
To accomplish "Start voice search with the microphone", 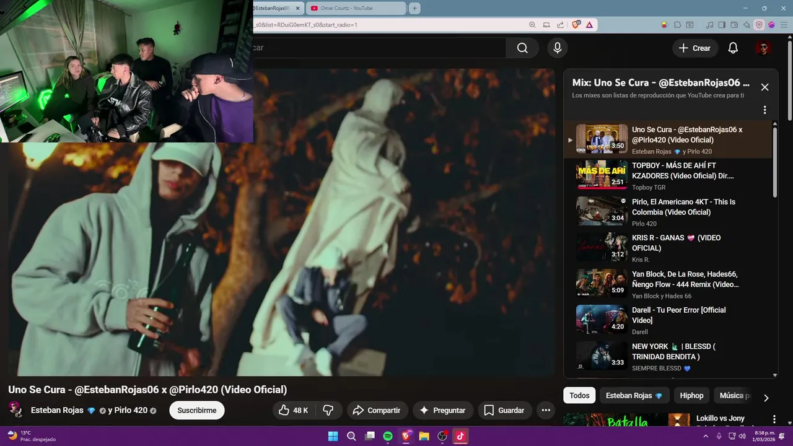I will (558, 48).
